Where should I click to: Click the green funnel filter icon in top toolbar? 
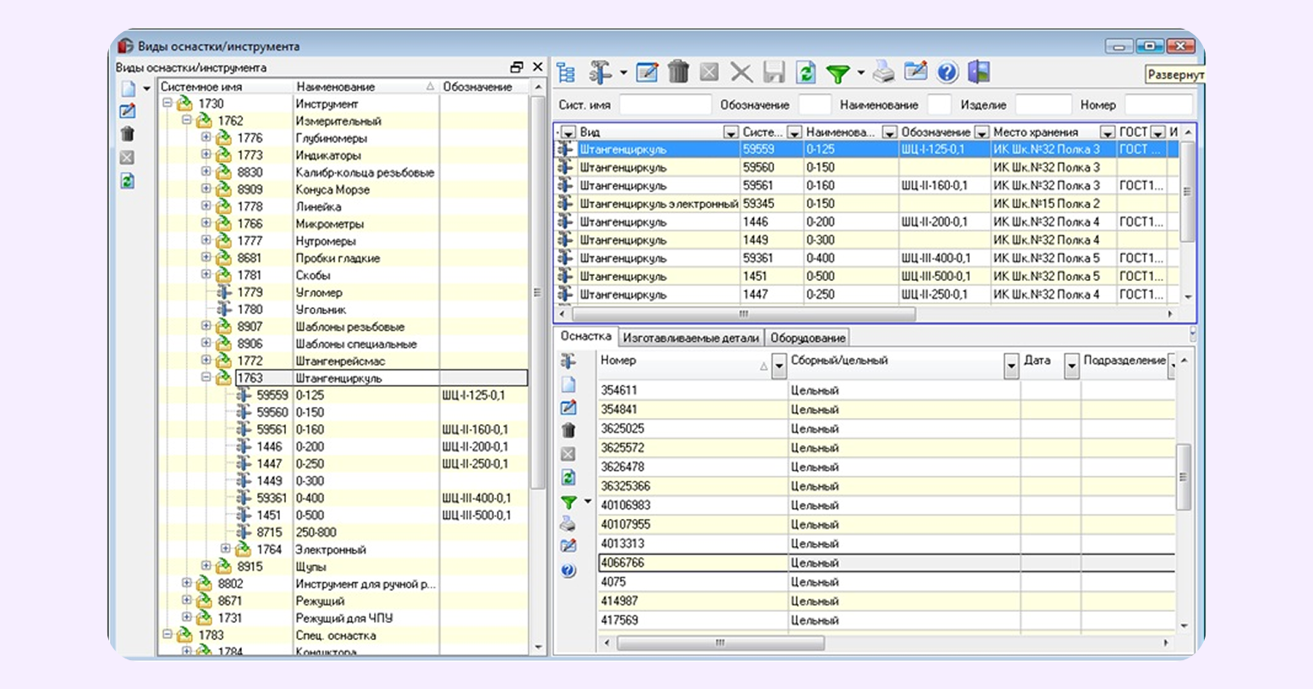838,74
